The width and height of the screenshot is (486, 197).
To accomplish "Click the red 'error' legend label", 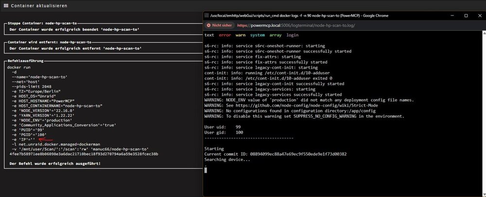I will click(225, 35).
